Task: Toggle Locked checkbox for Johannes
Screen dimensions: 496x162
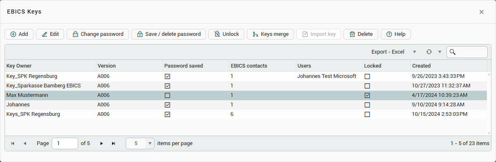Action: 367,105
